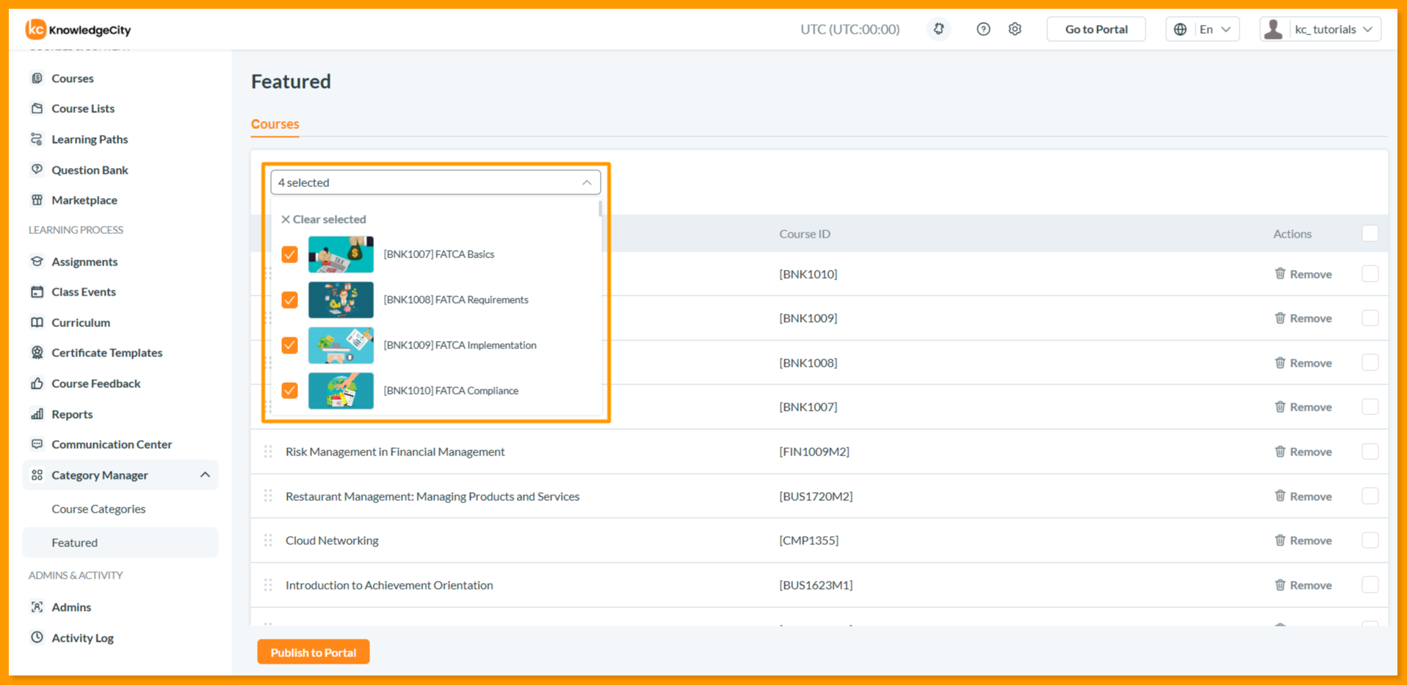Viewport: 1407px width, 685px height.
Task: Open the kc_tutorials user menu
Action: point(1320,29)
